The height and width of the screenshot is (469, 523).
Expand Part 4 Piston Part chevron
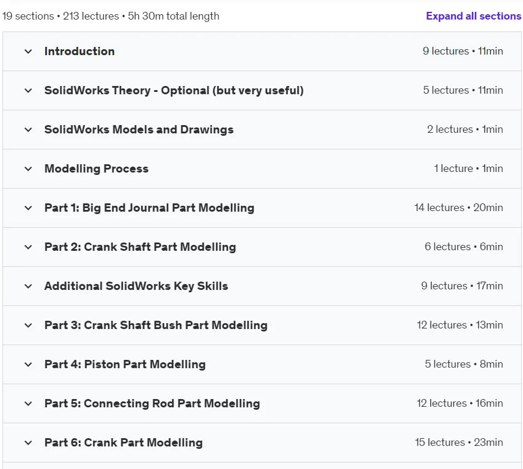[x=28, y=365]
